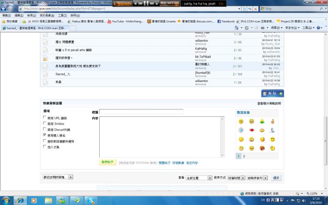Skip to next track in media player bar

[152, 4]
